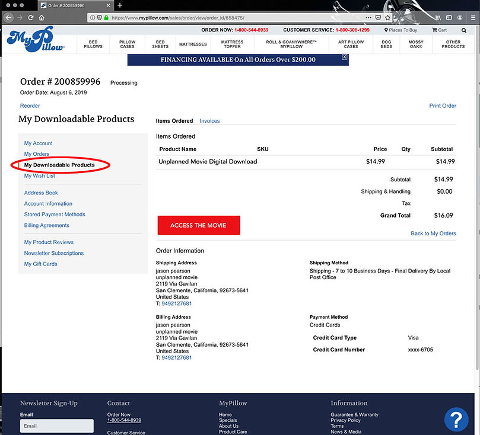This screenshot has width=480, height=435.
Task: Open My Account in sidebar
Action: (x=38, y=143)
